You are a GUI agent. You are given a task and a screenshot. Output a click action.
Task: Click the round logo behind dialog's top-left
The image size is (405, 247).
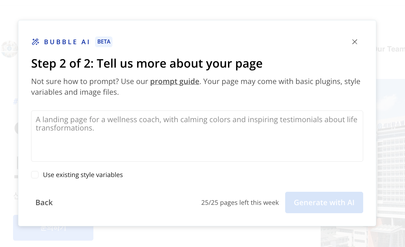pyautogui.click(x=9, y=49)
